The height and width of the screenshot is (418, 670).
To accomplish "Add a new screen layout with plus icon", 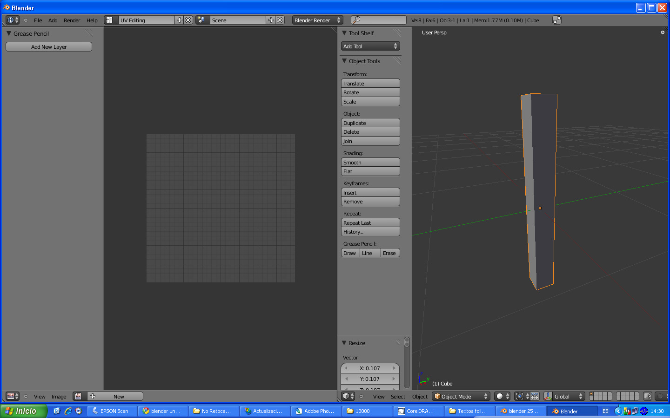I will click(180, 20).
